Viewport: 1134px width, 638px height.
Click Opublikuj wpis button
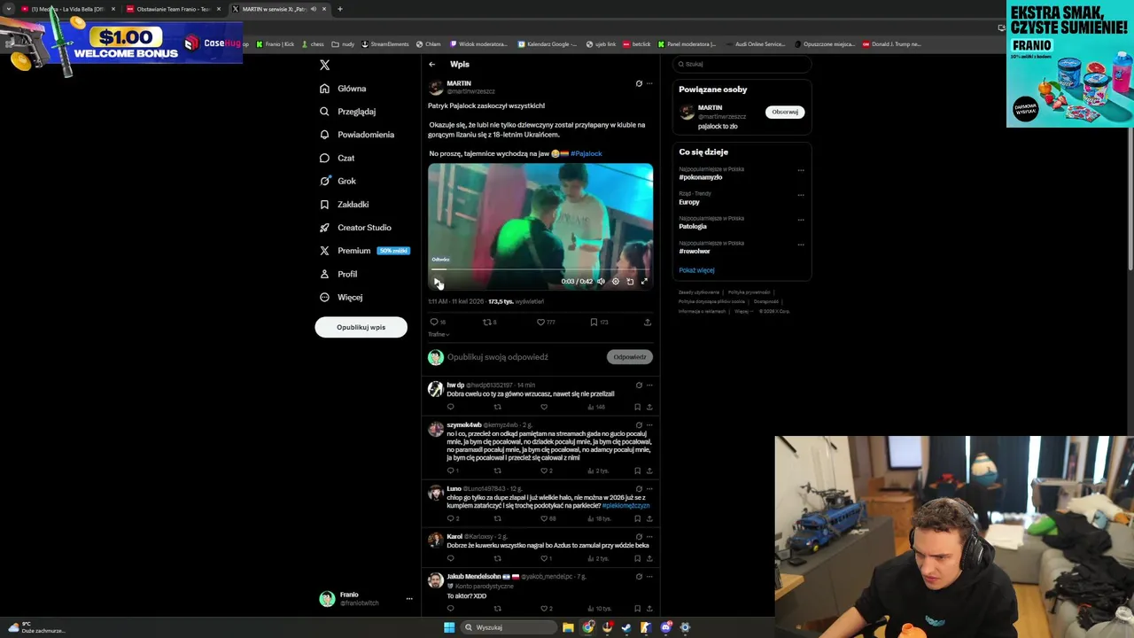(x=361, y=327)
